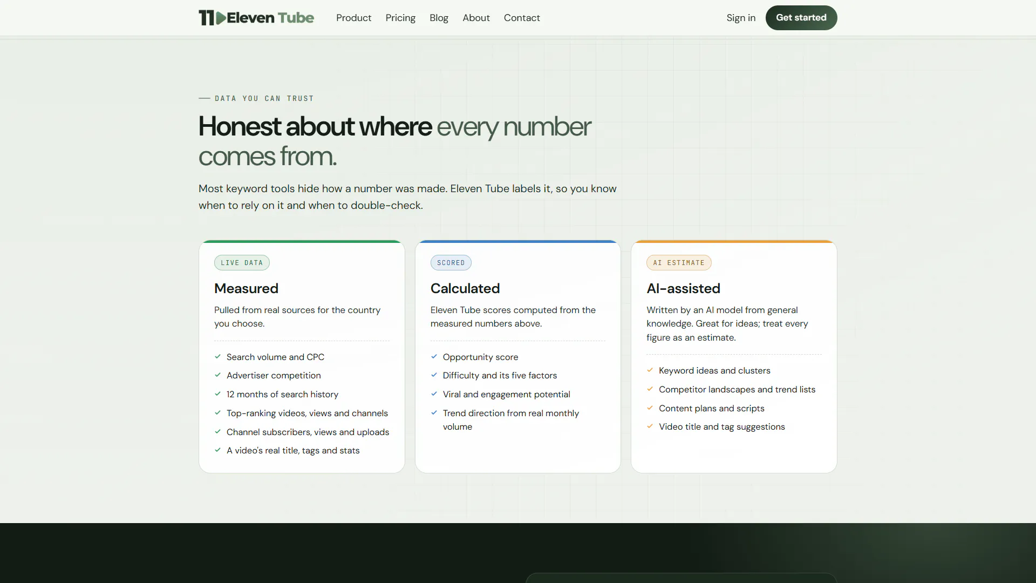
Task: Click the Calculated card heading
Action: tap(465, 288)
